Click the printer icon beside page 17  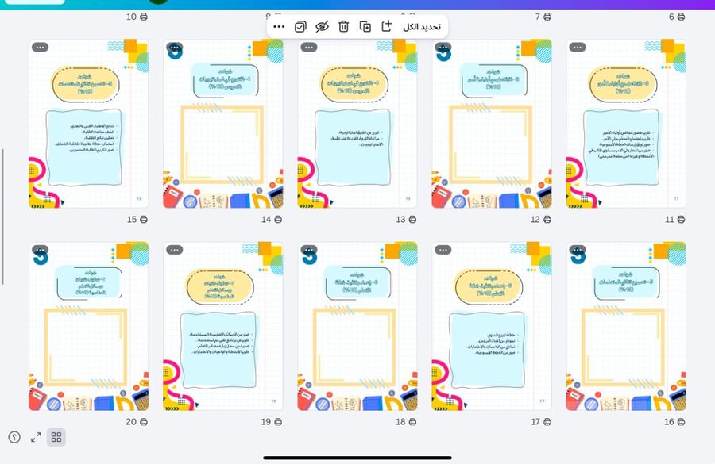(547, 422)
